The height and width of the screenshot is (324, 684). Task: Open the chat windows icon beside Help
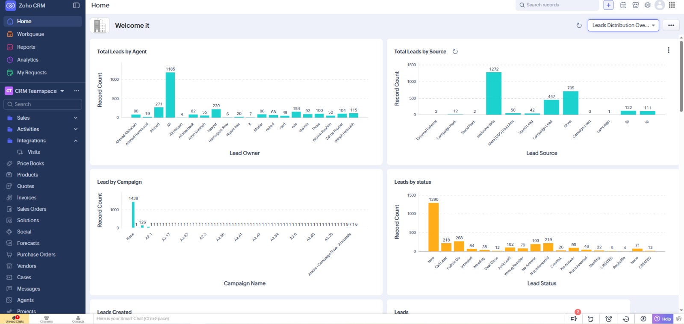click(679, 319)
